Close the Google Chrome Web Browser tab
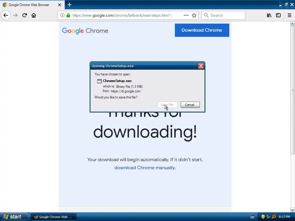The height and width of the screenshot is (221, 295). pos(59,5)
